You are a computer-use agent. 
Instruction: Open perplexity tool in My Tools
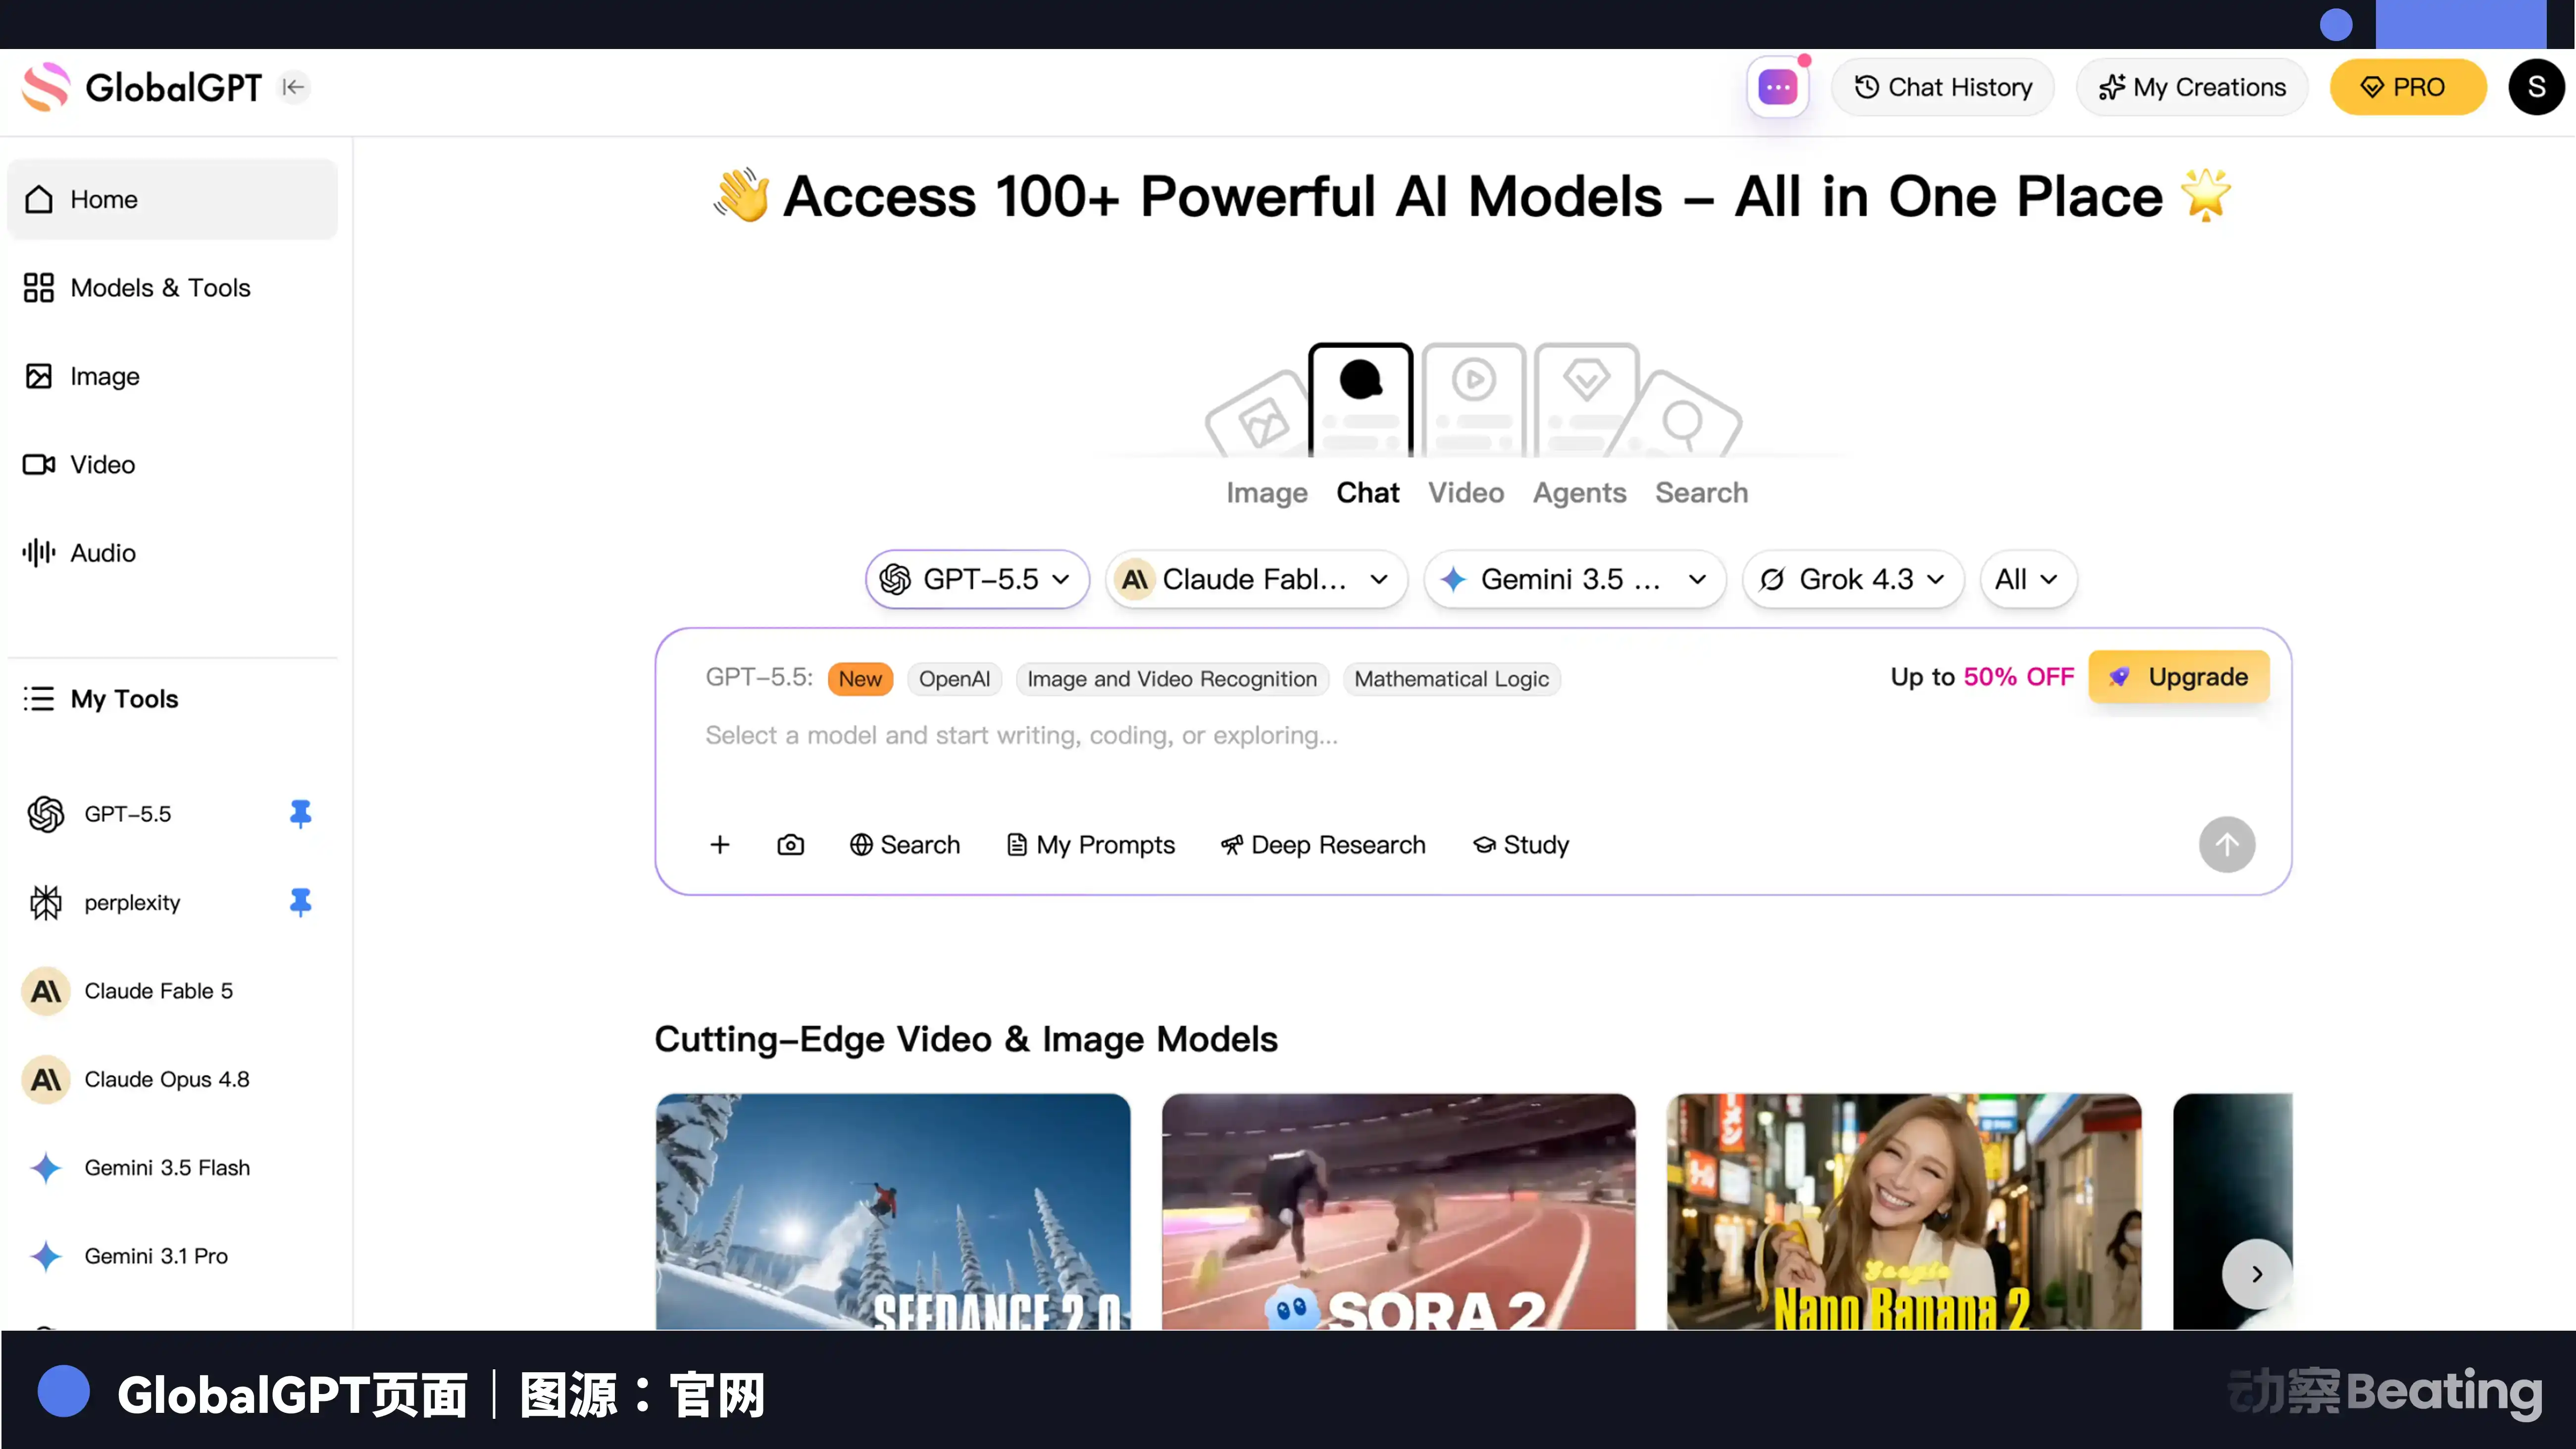[x=132, y=902]
